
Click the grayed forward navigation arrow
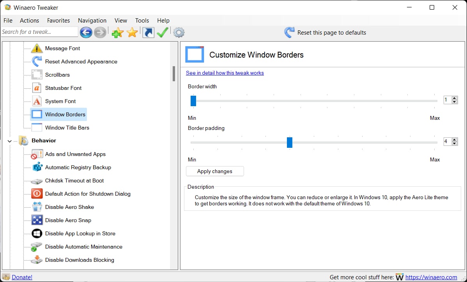(100, 32)
